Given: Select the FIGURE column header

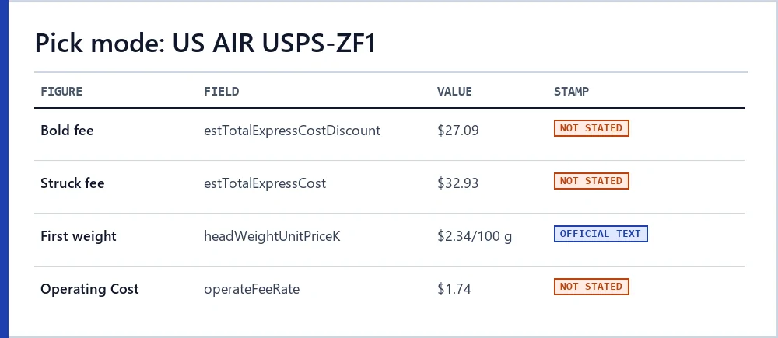Looking at the screenshot, I should [x=61, y=91].
